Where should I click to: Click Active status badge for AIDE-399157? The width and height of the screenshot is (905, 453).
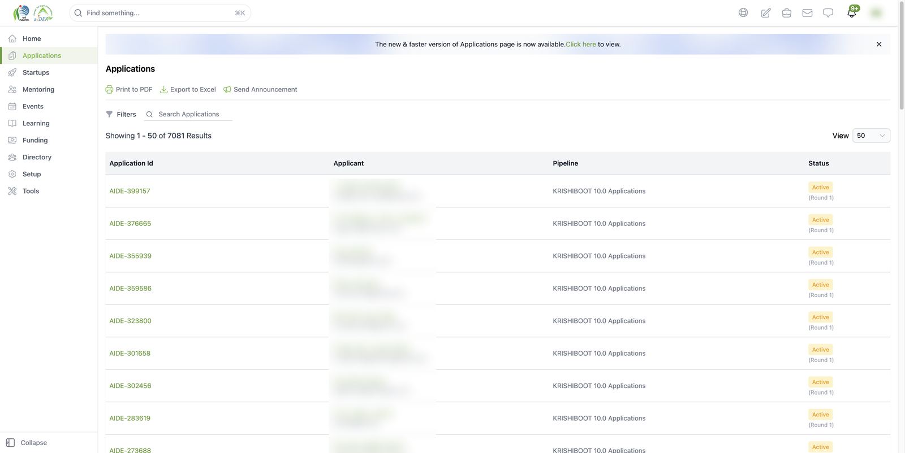click(x=820, y=188)
